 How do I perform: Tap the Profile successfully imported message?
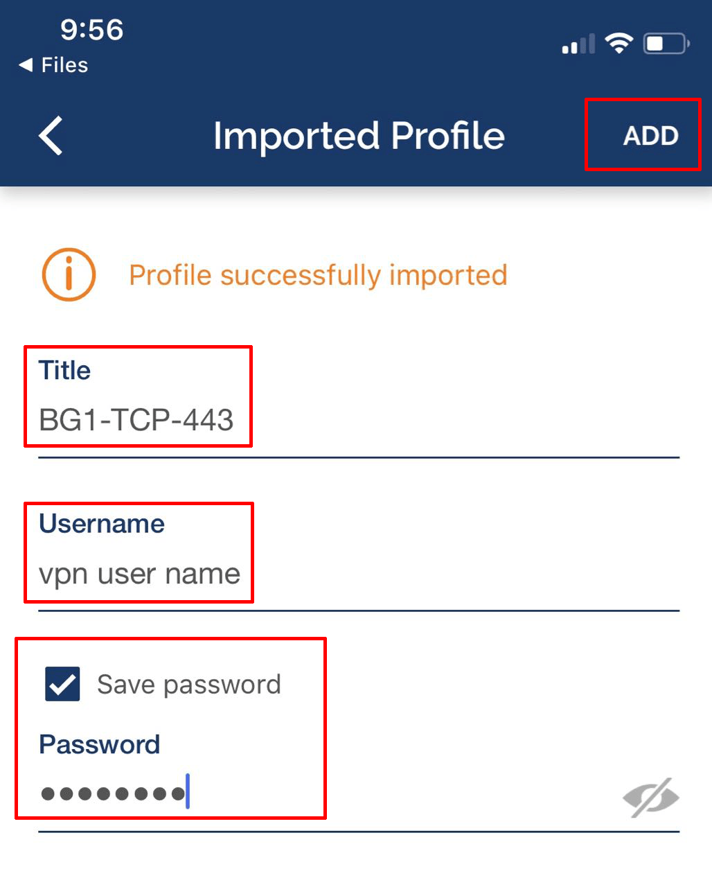(317, 274)
